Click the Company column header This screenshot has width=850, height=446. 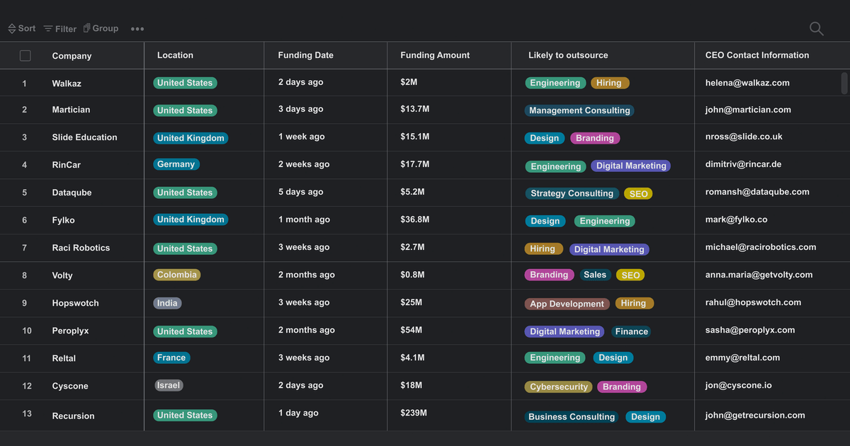pyautogui.click(x=72, y=56)
